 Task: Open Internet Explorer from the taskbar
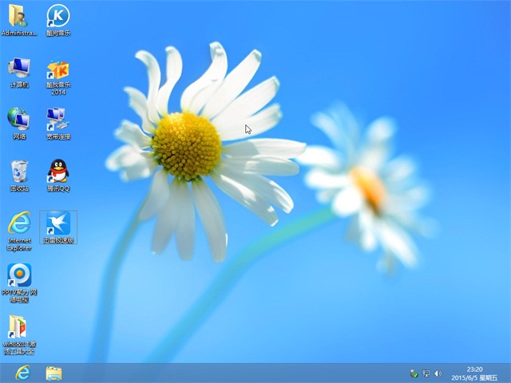[22, 373]
